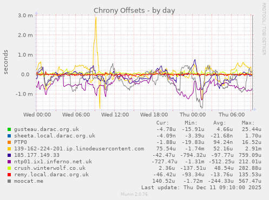Click 185.177.149.33 max value 759.09u
The width and height of the screenshot is (269, 200).
click(250, 155)
